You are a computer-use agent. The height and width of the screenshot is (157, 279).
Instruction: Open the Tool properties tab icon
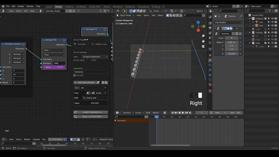coord(210,17)
